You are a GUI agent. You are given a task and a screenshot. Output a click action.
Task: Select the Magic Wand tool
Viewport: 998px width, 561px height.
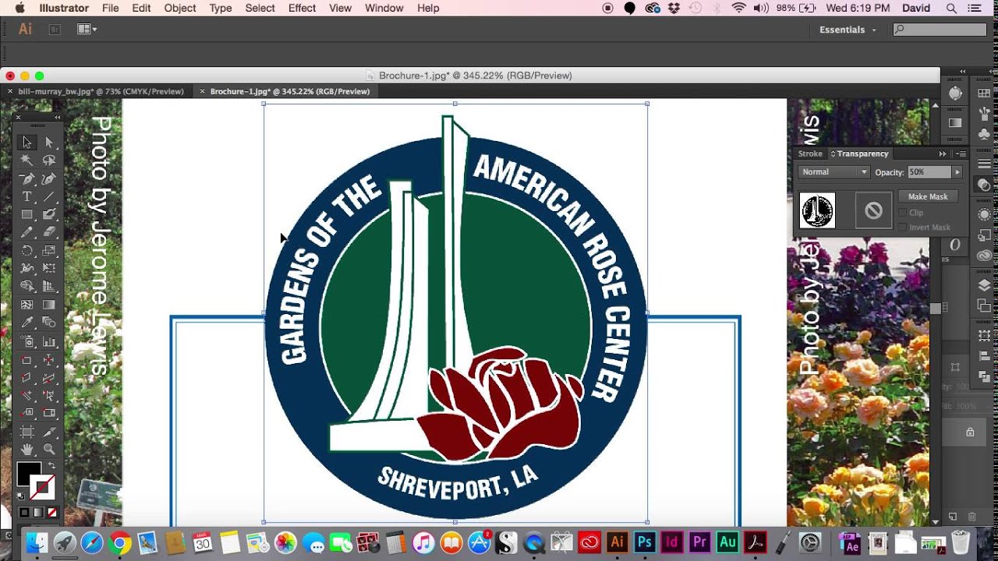pos(27,160)
